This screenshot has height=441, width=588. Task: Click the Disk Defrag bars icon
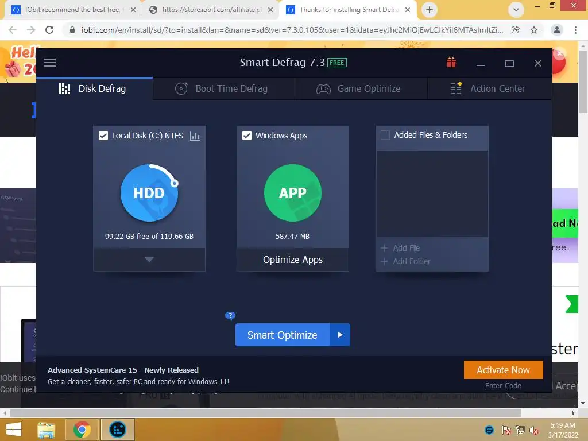coord(64,88)
